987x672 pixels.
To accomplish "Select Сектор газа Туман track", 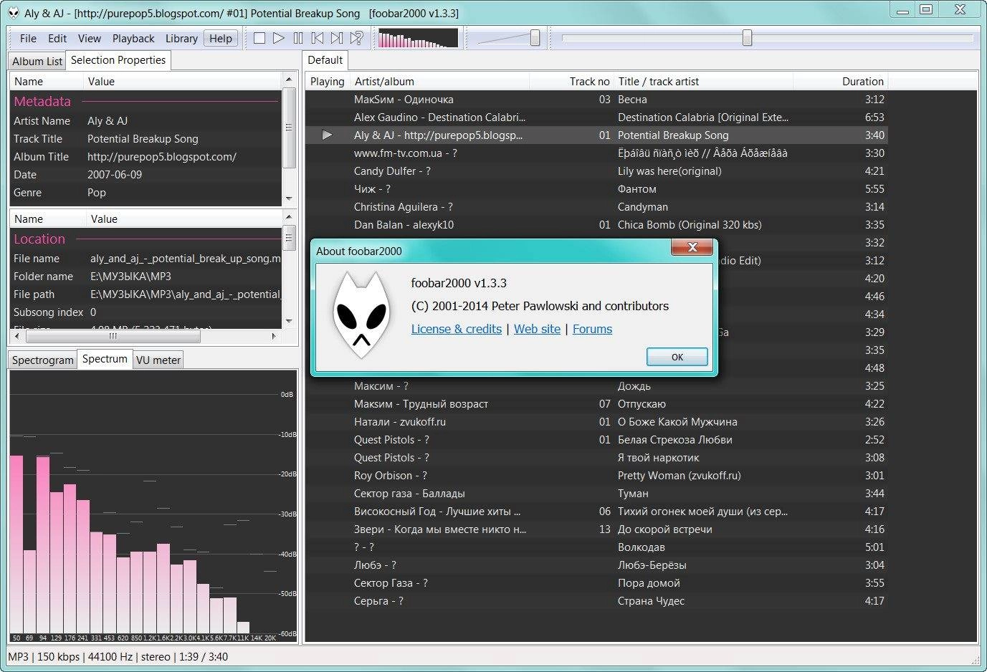I will 596,494.
